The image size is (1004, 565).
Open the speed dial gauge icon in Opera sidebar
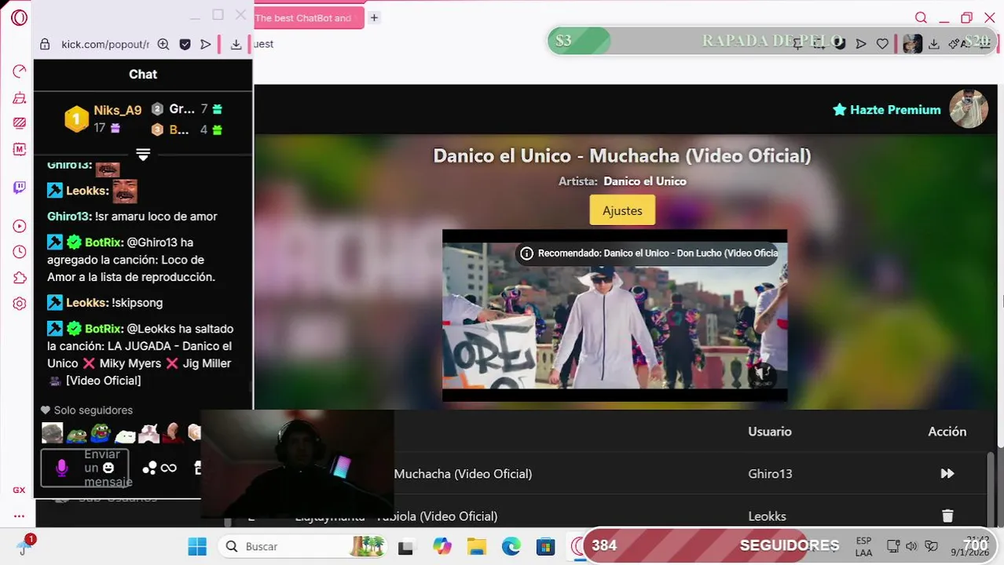click(20, 71)
